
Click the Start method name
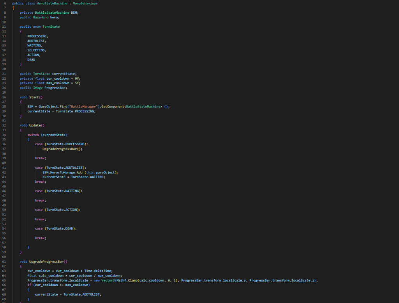[34, 97]
